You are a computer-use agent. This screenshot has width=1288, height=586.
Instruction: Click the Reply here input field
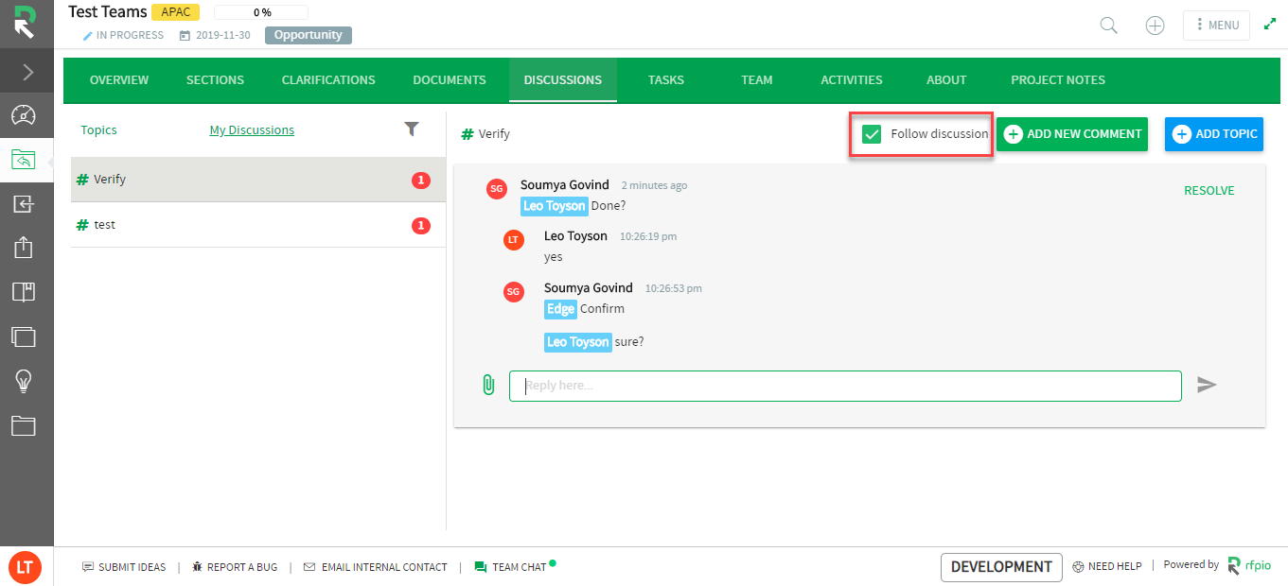(845, 386)
